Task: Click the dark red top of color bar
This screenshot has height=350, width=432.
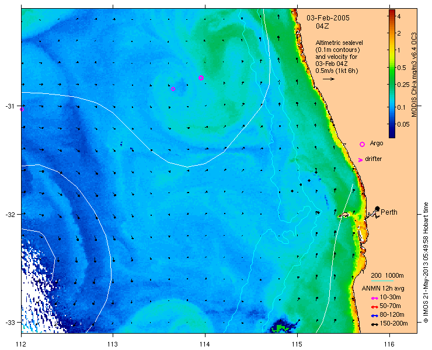Action: point(392,12)
